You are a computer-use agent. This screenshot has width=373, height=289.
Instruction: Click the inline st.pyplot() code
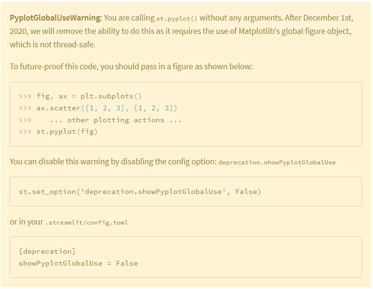point(177,19)
